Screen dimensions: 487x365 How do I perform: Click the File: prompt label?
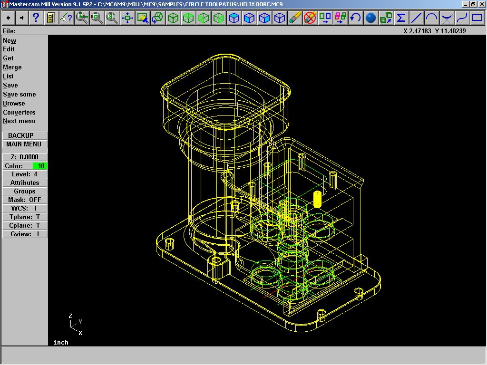(9, 31)
